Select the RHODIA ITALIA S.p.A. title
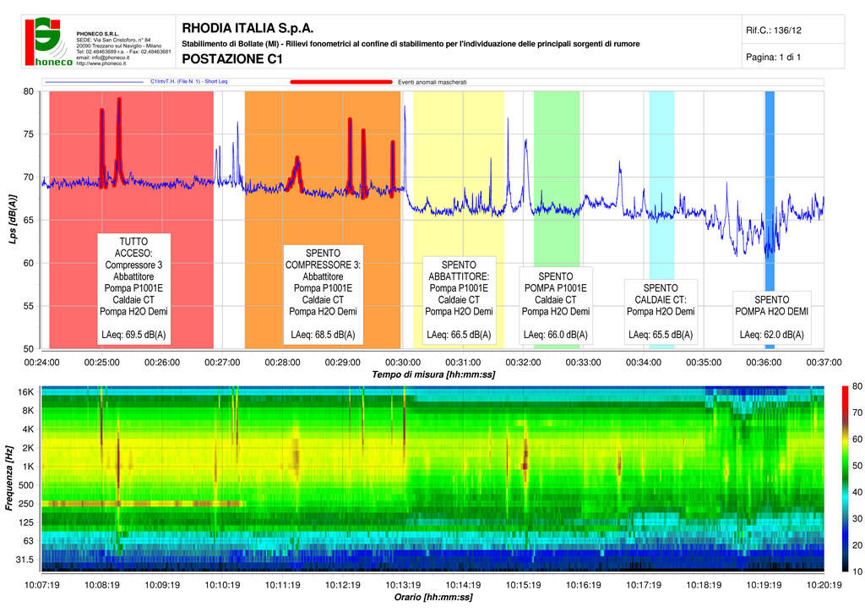The width and height of the screenshot is (865, 612). click(x=248, y=28)
